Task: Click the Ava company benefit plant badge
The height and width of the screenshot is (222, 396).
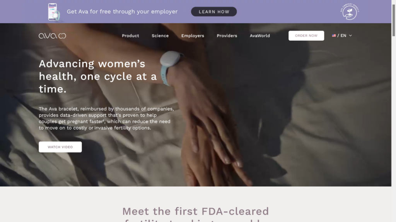Action: (x=350, y=12)
